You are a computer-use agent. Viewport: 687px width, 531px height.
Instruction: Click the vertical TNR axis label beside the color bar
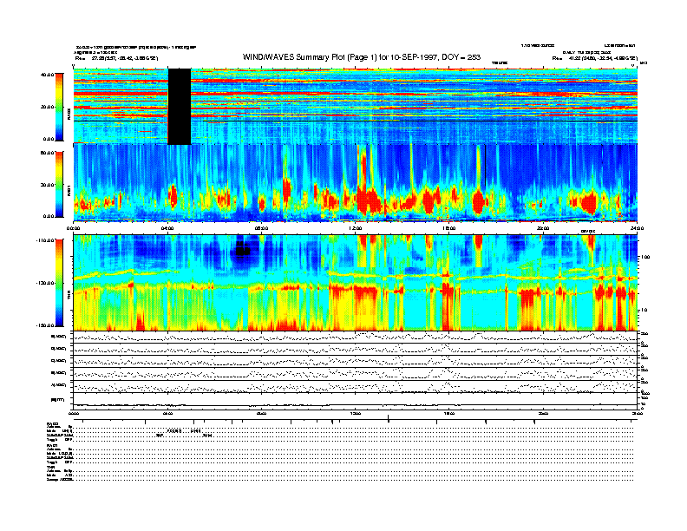tap(69, 297)
